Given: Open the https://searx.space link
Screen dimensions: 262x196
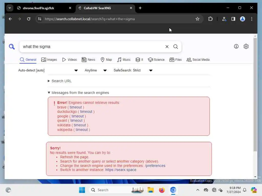Looking at the screenshot, I should (x=121, y=170).
